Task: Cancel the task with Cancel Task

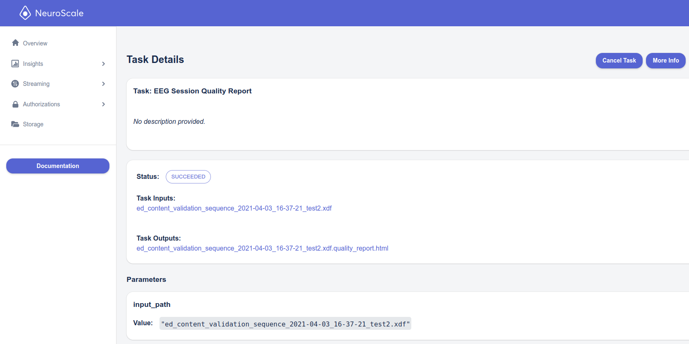Action: [619, 60]
